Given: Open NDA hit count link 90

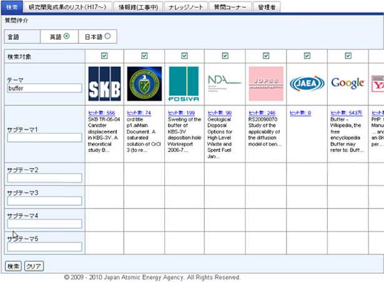Looking at the screenshot, I should pos(220,113).
